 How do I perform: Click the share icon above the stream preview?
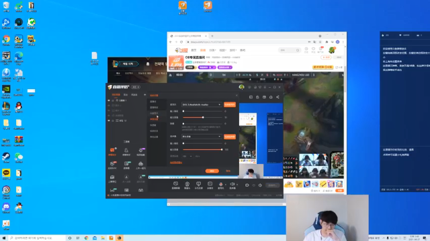coord(277,97)
